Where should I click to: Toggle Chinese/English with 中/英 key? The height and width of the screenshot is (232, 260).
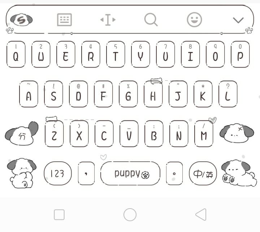[203, 174]
